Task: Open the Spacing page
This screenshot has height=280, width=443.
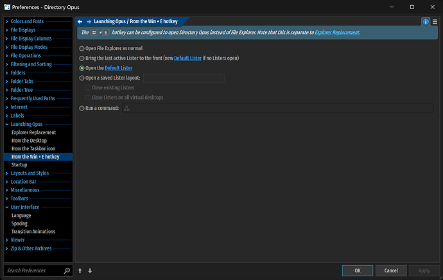Action: click(19, 223)
